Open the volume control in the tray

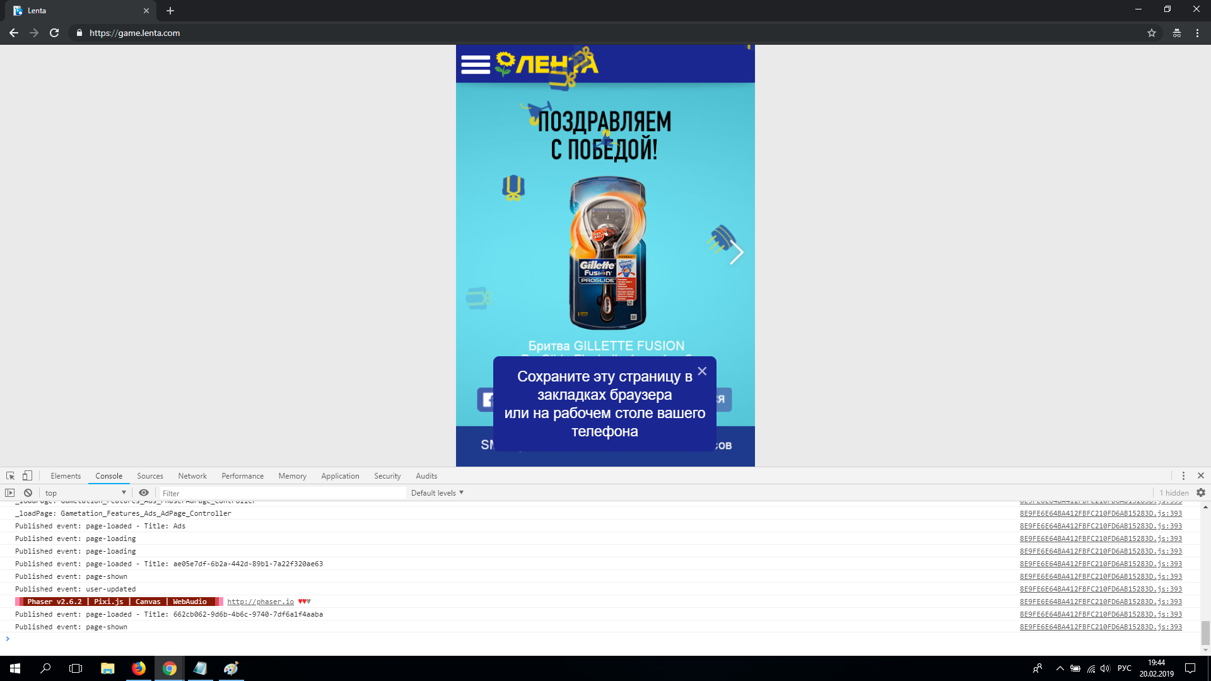[1105, 668]
